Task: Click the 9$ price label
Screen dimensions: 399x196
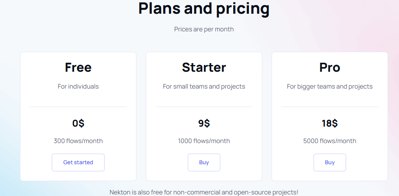Action: click(204, 123)
